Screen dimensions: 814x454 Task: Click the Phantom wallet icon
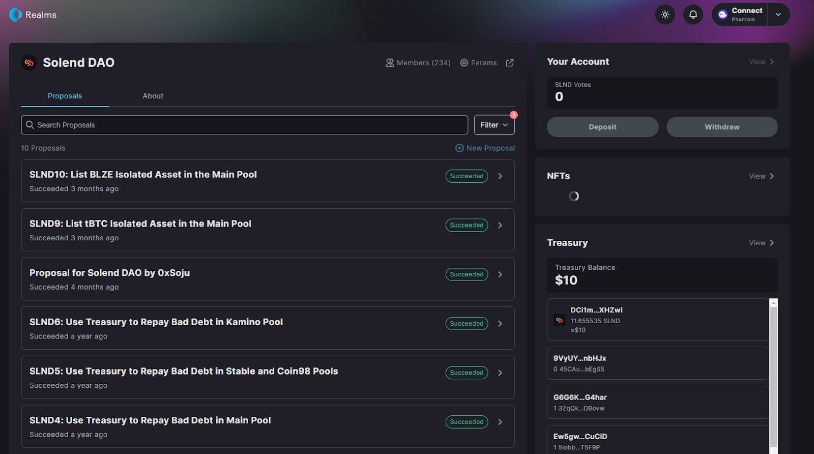point(722,15)
